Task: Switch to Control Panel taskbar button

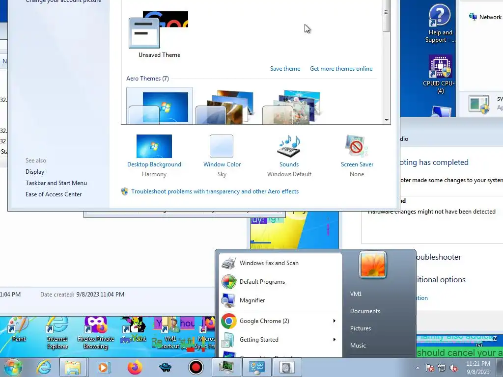Action: pos(257,367)
